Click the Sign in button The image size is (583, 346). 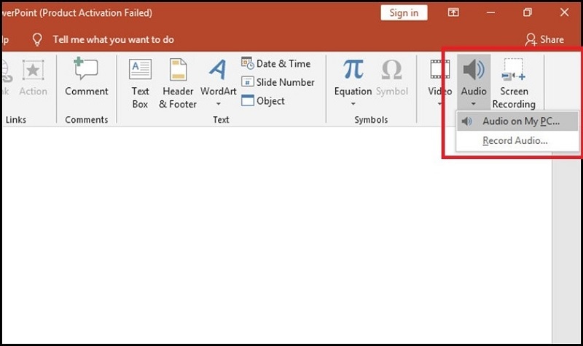(404, 12)
